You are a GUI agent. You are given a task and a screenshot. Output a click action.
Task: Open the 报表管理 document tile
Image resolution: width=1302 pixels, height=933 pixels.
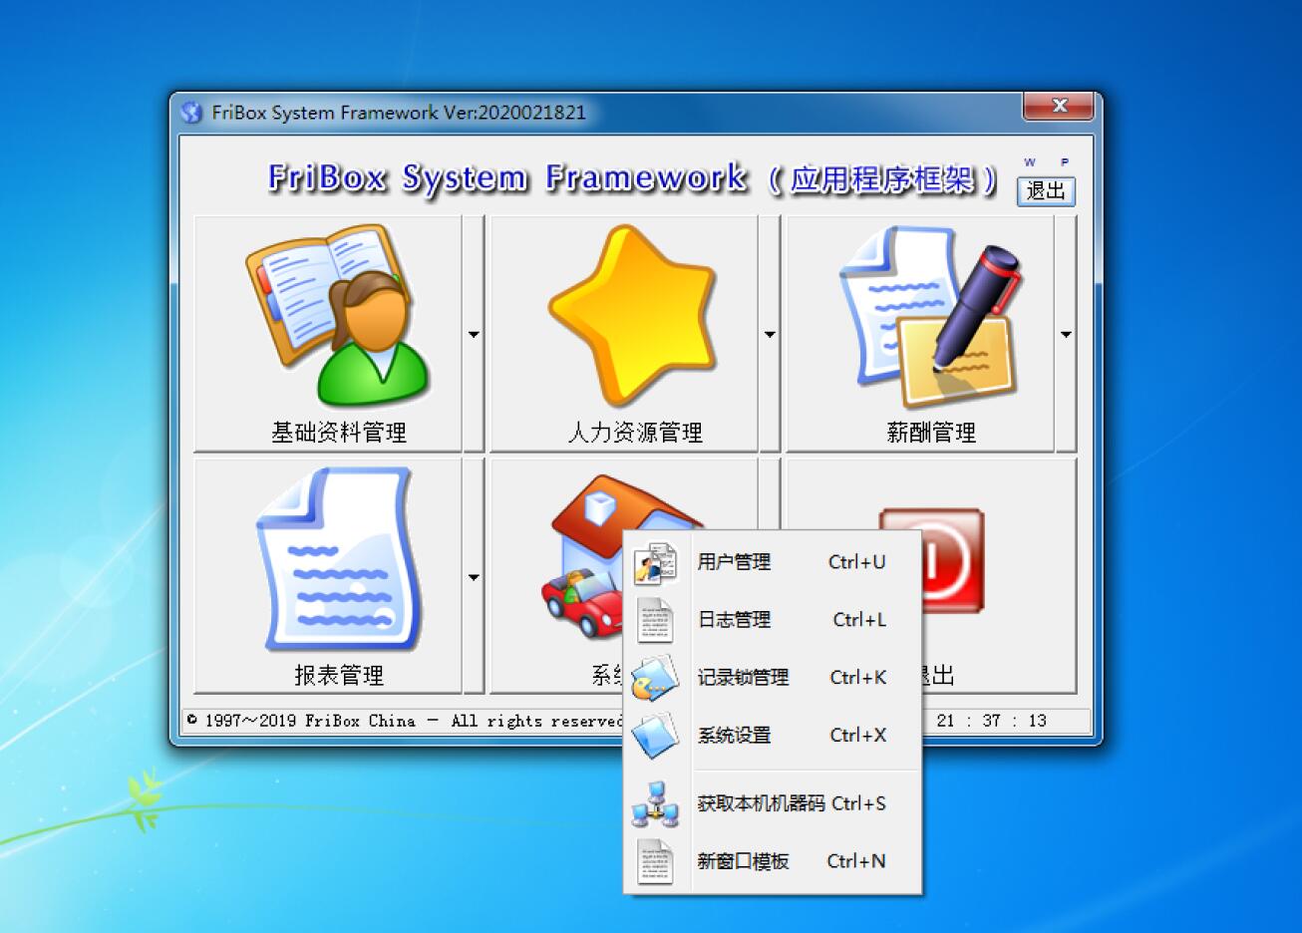click(x=328, y=576)
